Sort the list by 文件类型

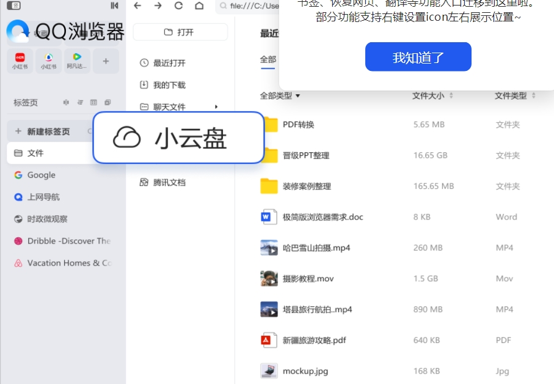[515, 95]
